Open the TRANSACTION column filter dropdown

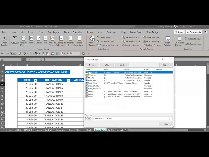[69, 80]
